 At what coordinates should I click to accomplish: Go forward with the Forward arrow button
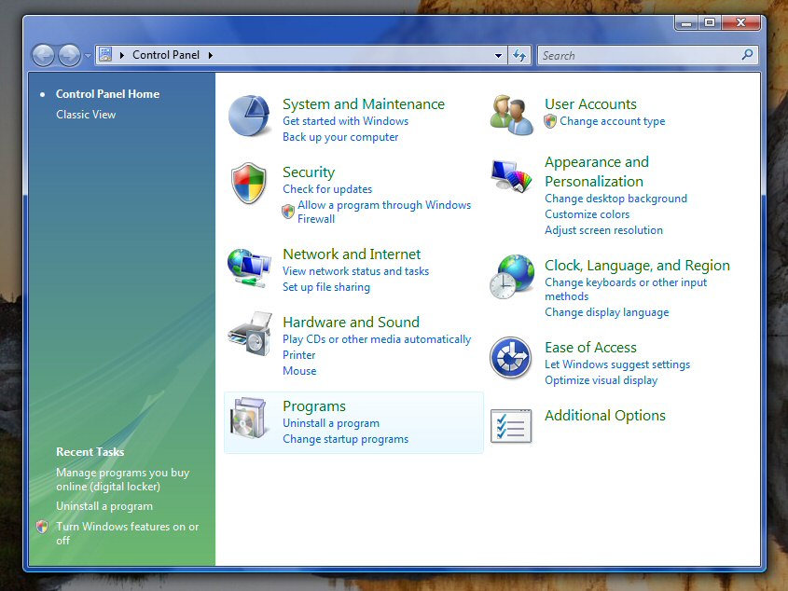click(x=69, y=55)
